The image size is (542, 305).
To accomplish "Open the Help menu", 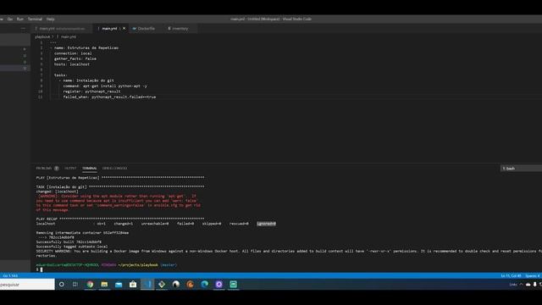I will point(51,19).
